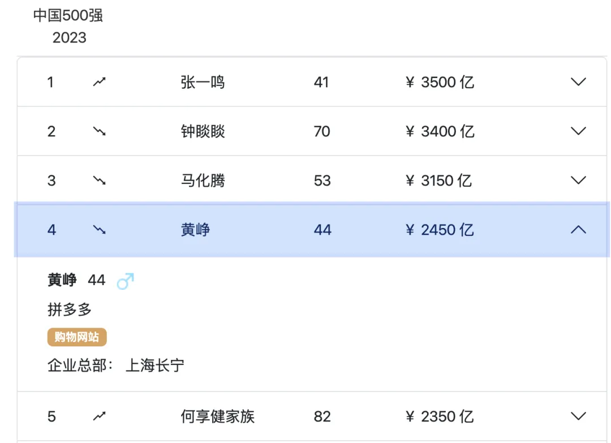Click the 上海长宁 headquarters text

click(154, 365)
